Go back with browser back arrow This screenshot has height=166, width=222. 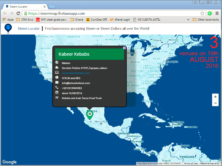pos(5,13)
